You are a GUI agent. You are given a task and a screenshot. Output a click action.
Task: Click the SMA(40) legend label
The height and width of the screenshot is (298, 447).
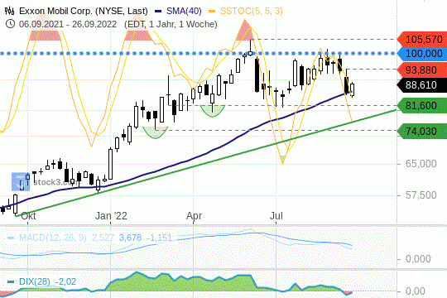pyautogui.click(x=184, y=11)
